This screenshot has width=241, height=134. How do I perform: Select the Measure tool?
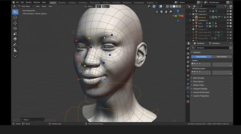pos(15,50)
